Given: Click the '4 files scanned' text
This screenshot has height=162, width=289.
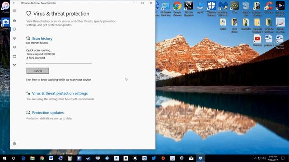Looking at the screenshot, I should (x=36, y=58).
